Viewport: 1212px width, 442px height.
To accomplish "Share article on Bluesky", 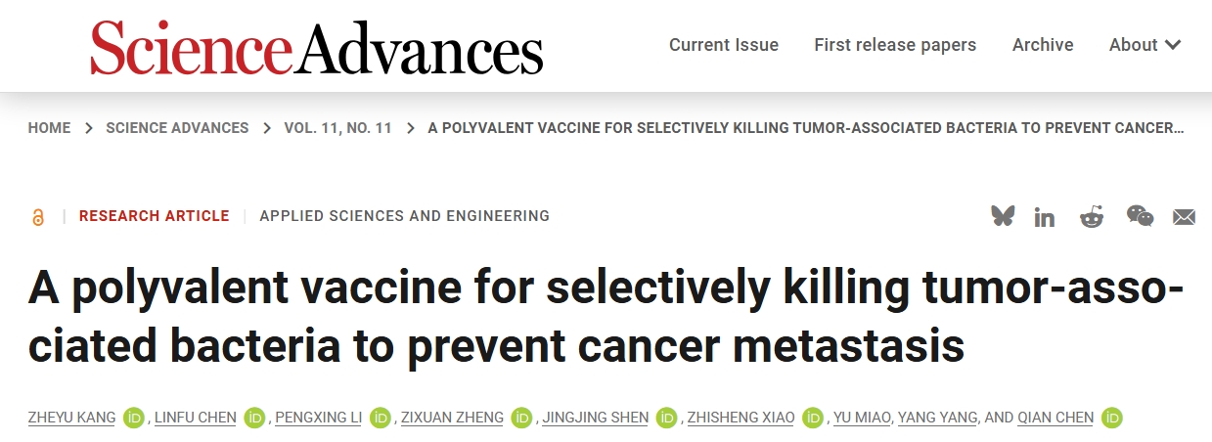I will click(x=1003, y=216).
